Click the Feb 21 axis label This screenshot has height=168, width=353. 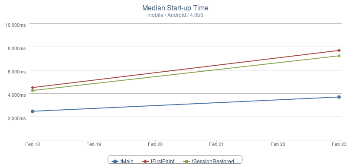coord(216,144)
